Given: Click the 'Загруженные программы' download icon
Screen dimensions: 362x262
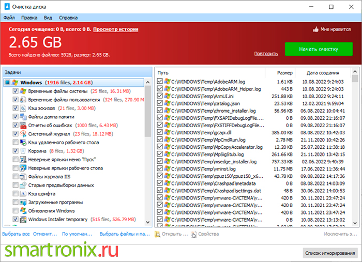Looking at the screenshot, I should pyautogui.click(x=23, y=202).
